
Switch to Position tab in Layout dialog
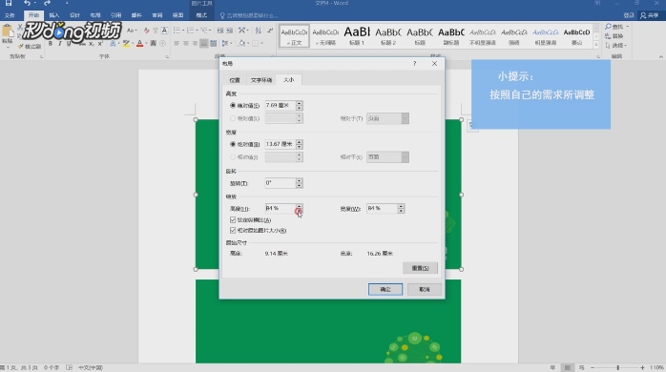(x=235, y=80)
